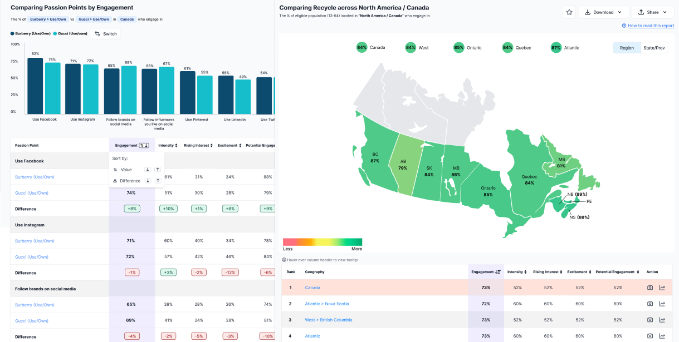
Task: Click the star favorite icon
Action: [569, 12]
